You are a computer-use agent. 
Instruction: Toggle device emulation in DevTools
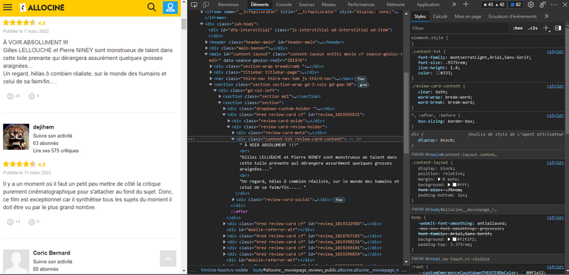coord(206,5)
